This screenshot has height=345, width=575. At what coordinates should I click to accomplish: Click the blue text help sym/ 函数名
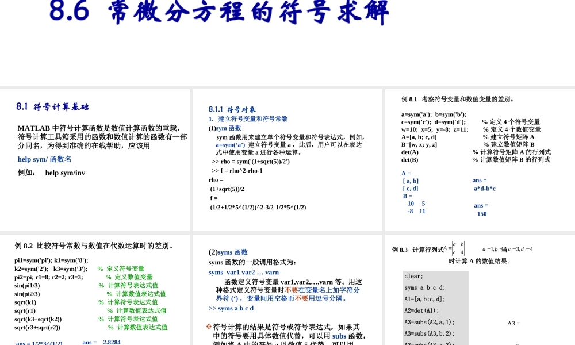(46, 159)
